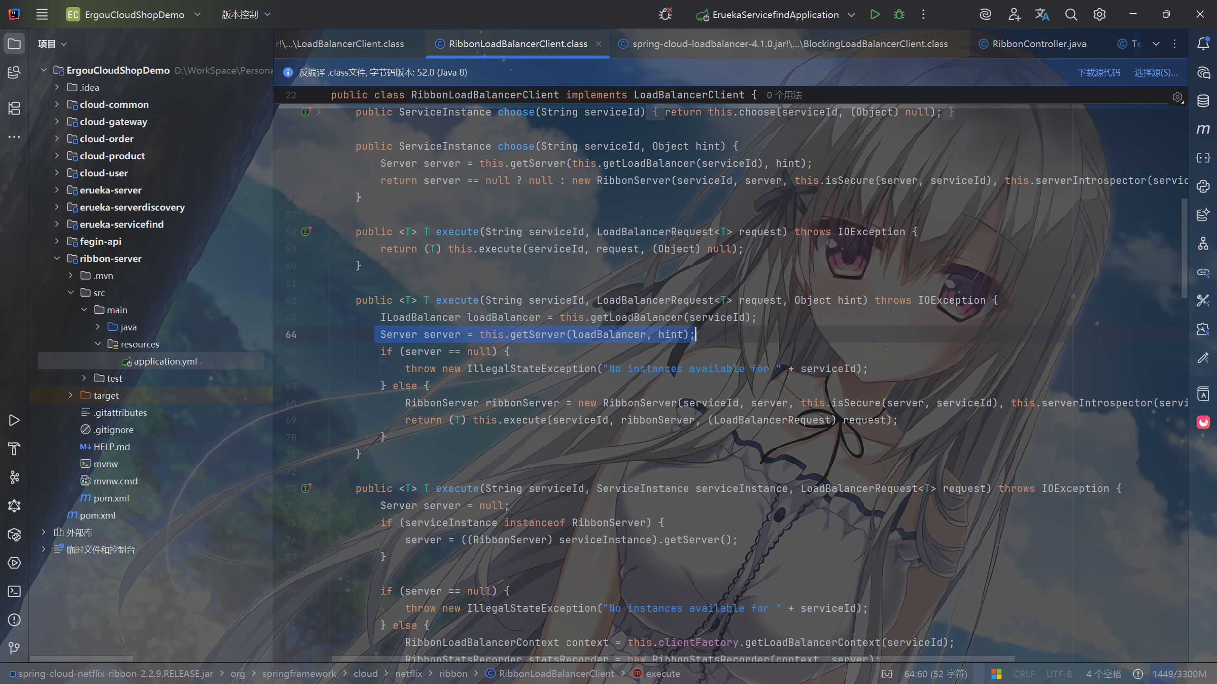Click 下载源代码 link

click(1099, 72)
